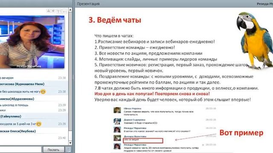Click slide item 6 'Поздравление команды'

tap(174, 79)
